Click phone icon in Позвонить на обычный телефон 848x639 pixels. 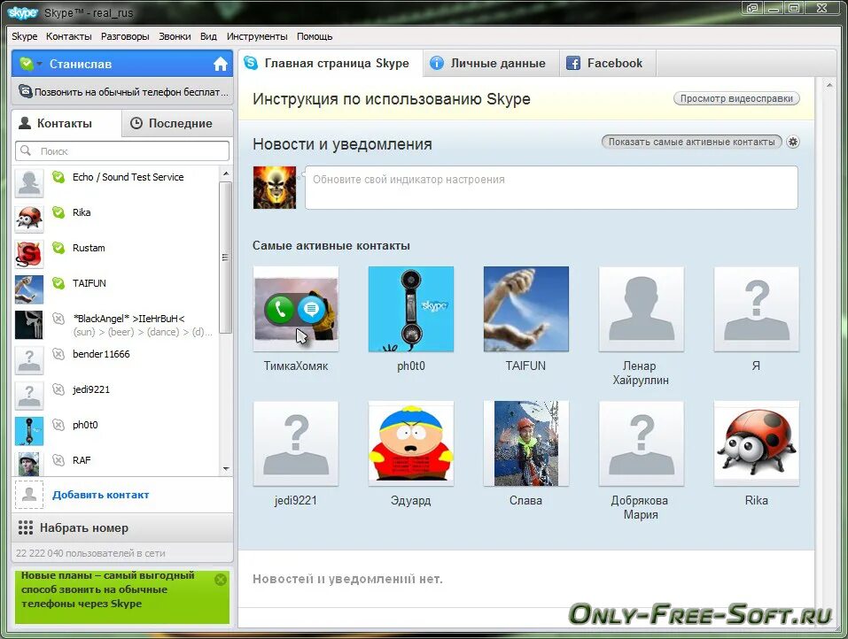[x=25, y=91]
